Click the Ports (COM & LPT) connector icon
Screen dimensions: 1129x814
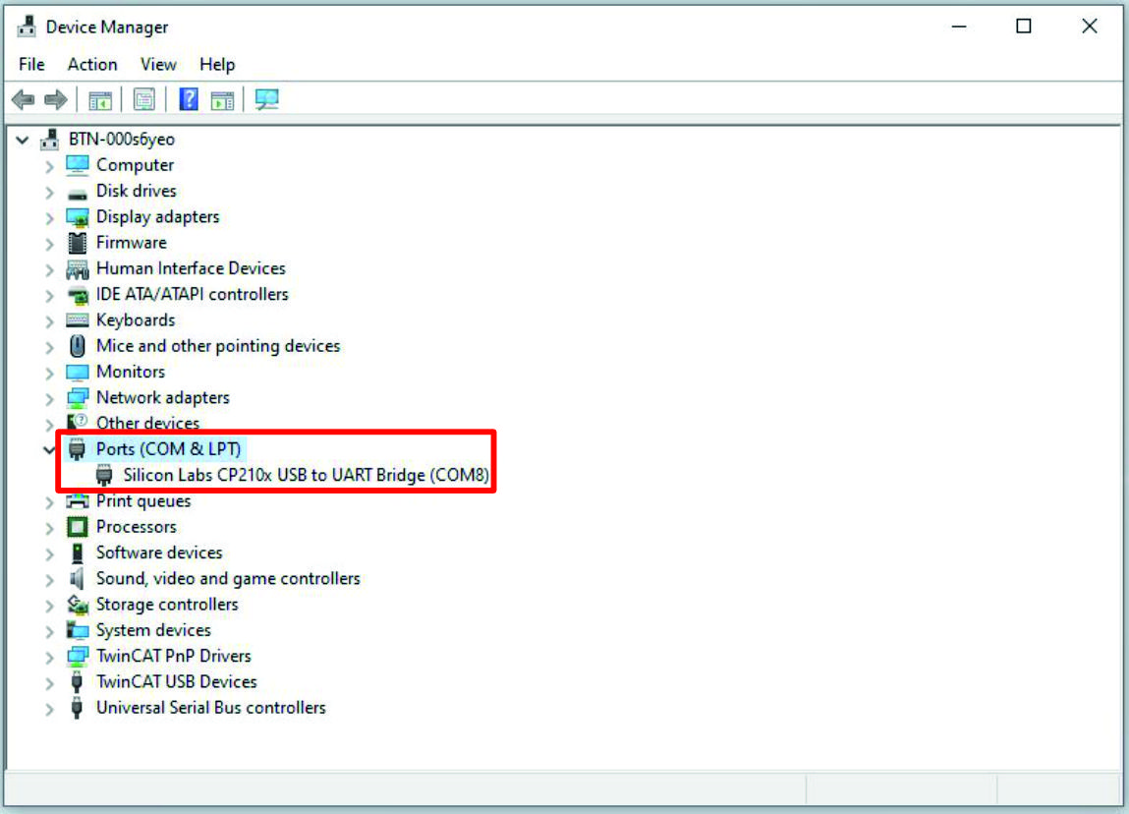pyautogui.click(x=77, y=449)
